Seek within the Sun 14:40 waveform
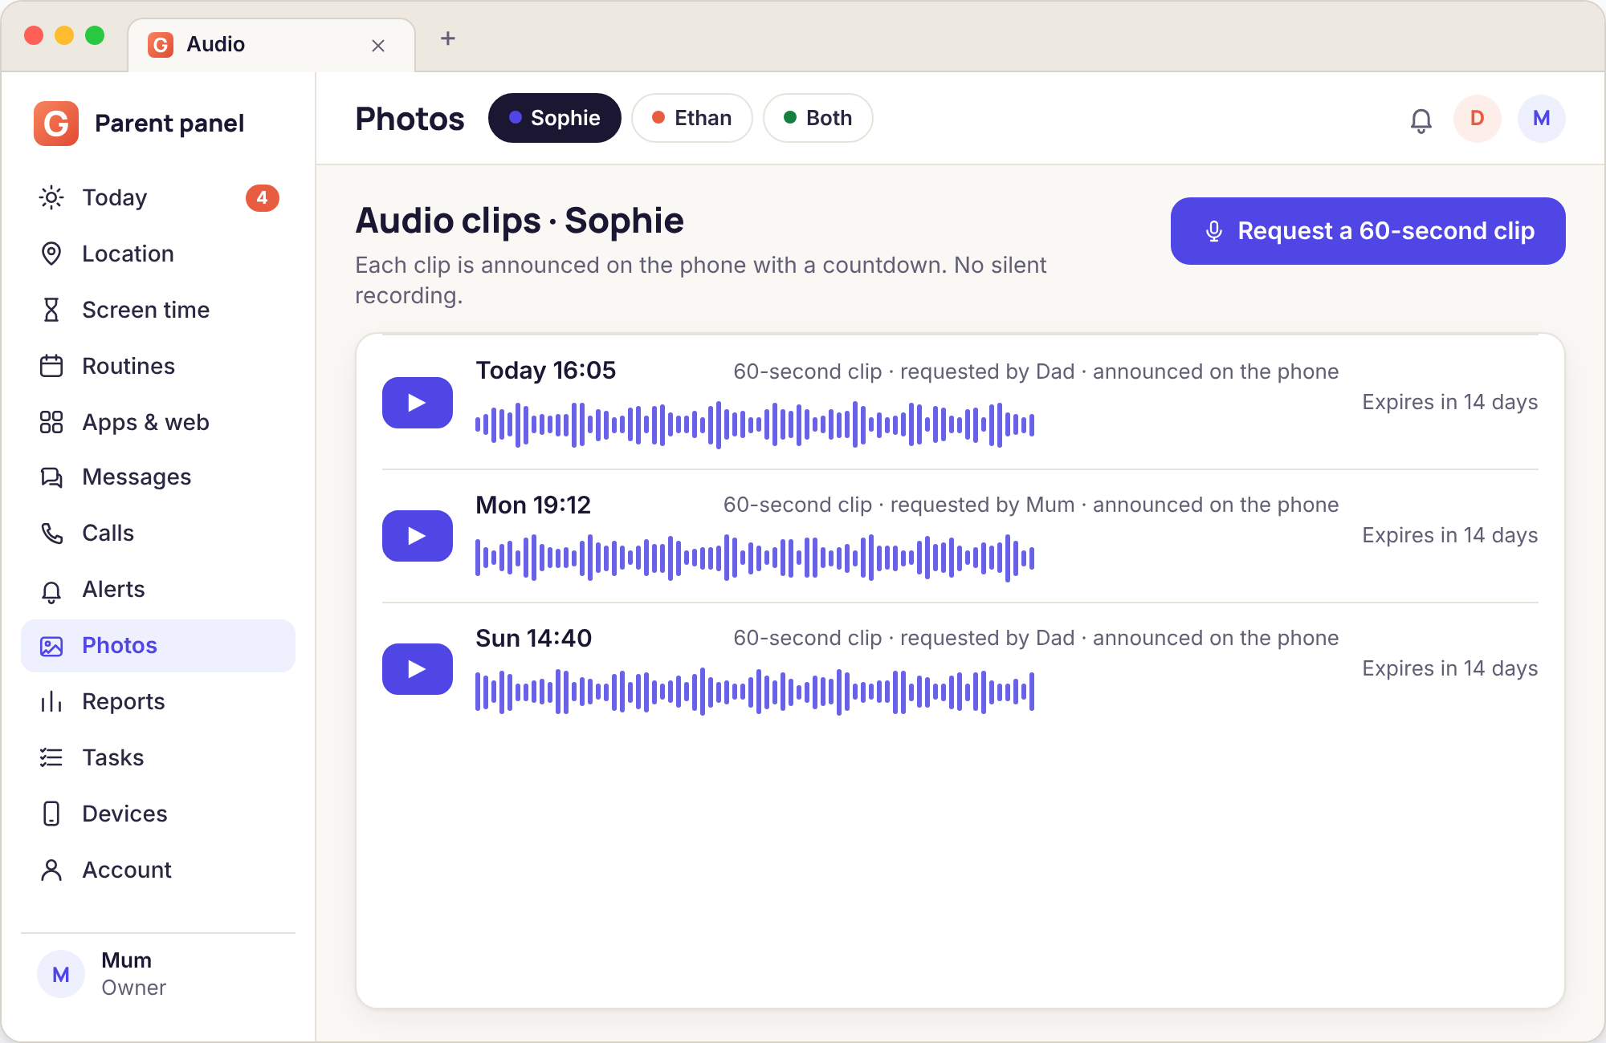The width and height of the screenshot is (1606, 1043). [x=755, y=691]
